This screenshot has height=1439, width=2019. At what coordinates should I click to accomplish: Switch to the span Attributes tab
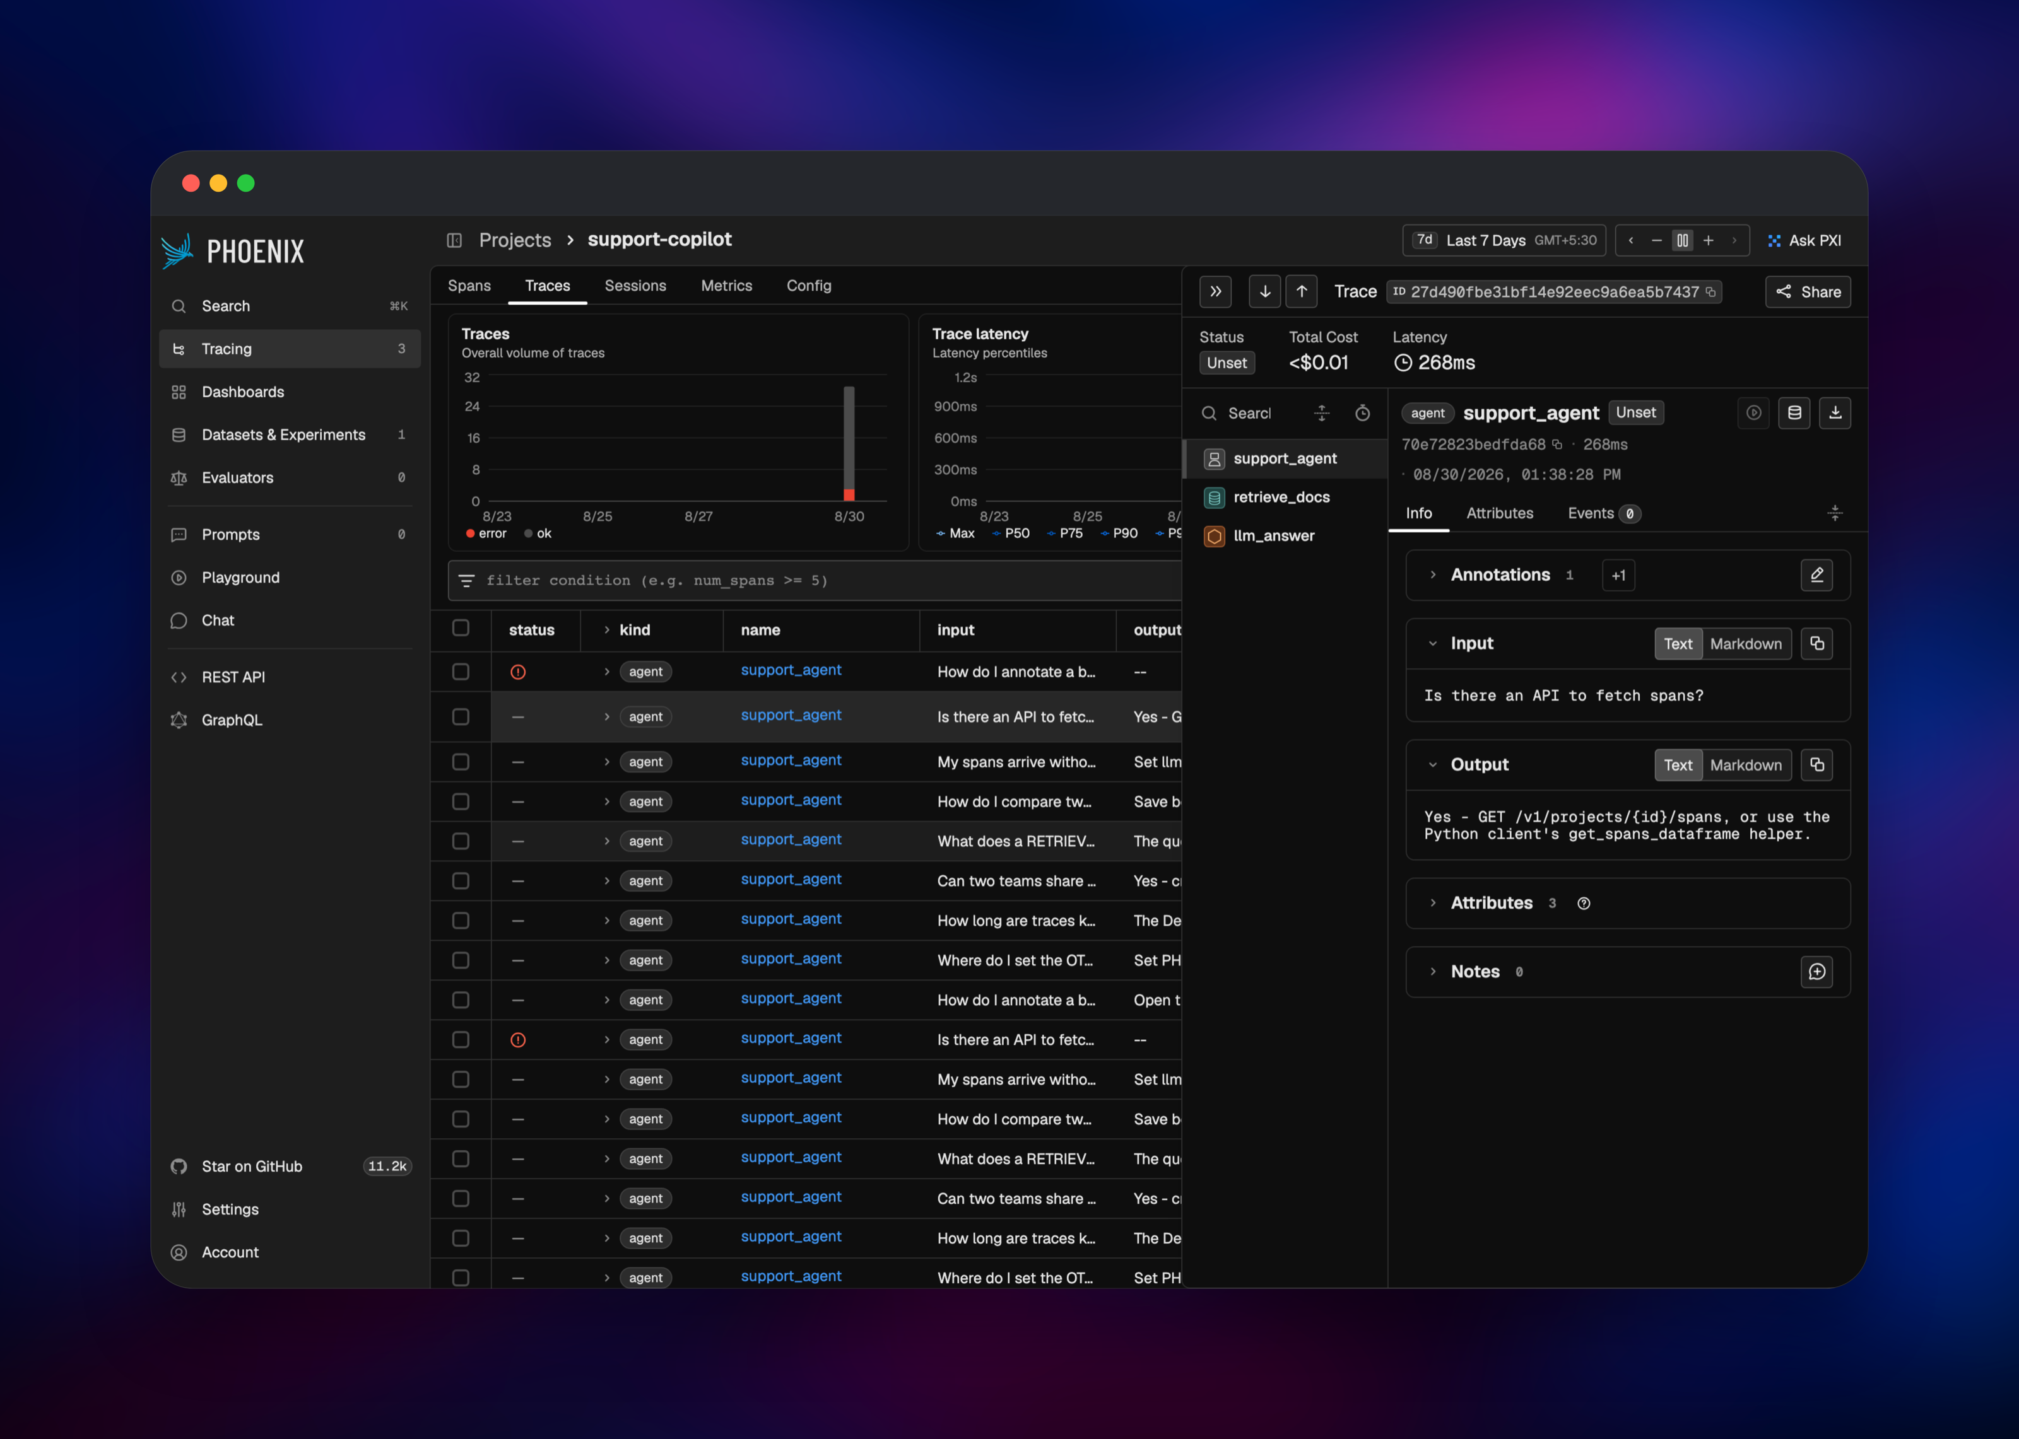[x=1500, y=513]
